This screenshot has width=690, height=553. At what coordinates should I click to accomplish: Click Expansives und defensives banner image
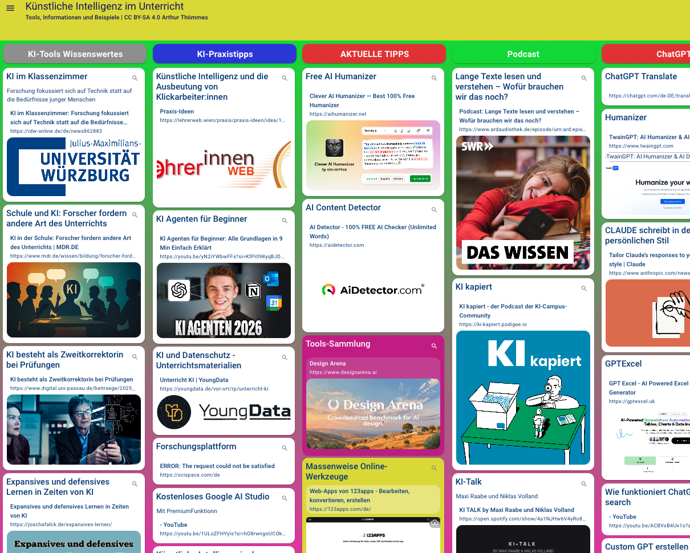tap(74, 542)
